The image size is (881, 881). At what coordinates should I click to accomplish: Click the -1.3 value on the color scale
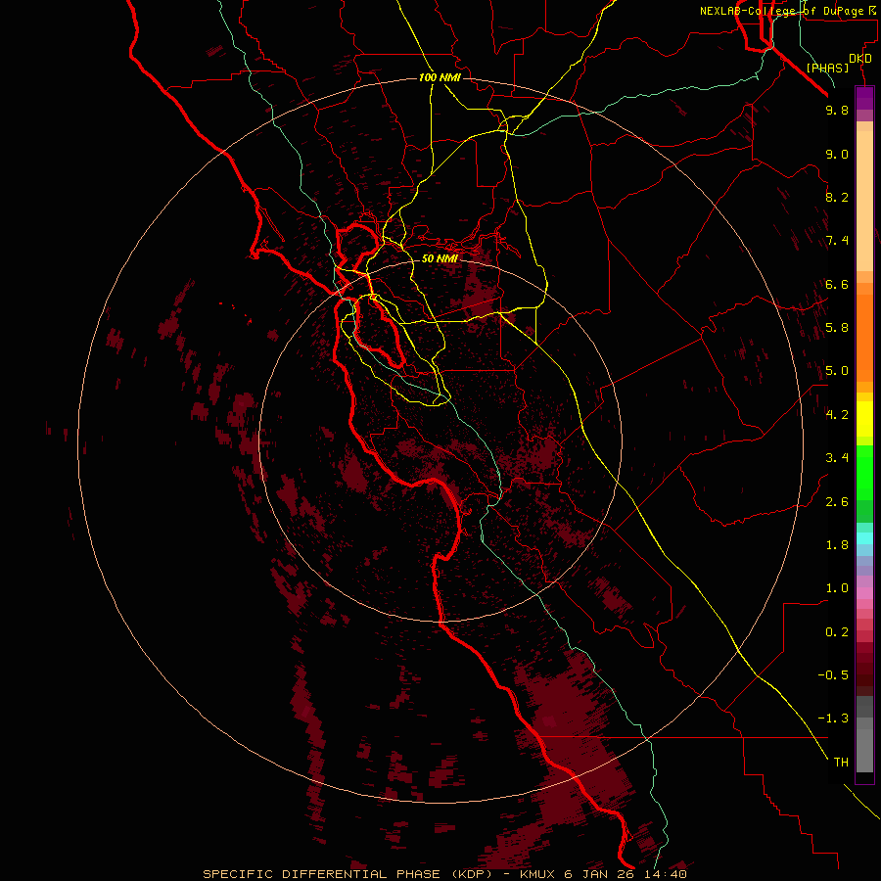[x=833, y=719]
